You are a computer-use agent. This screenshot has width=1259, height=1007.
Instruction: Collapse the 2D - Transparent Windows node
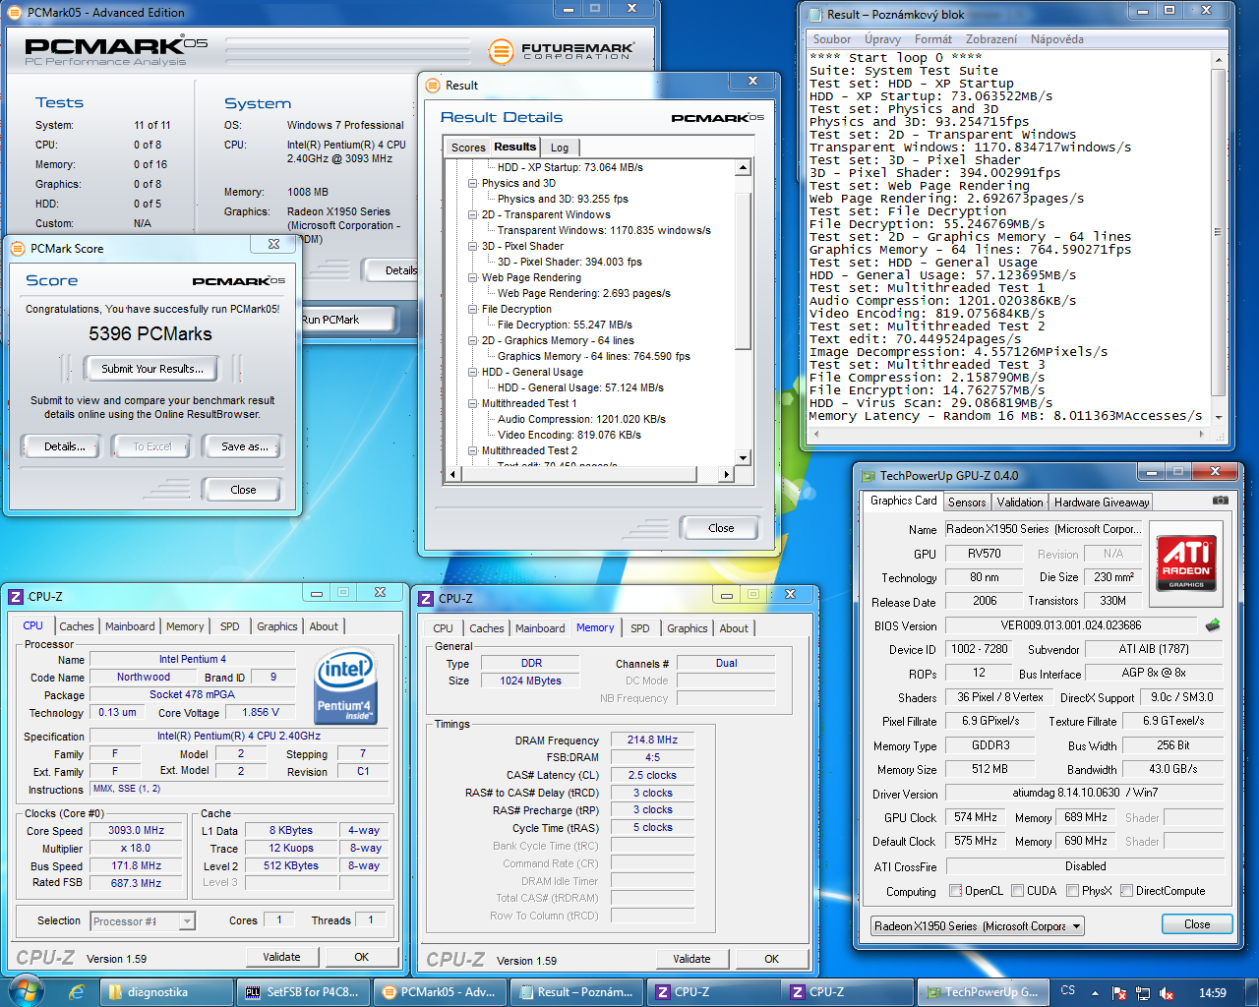coord(472,214)
